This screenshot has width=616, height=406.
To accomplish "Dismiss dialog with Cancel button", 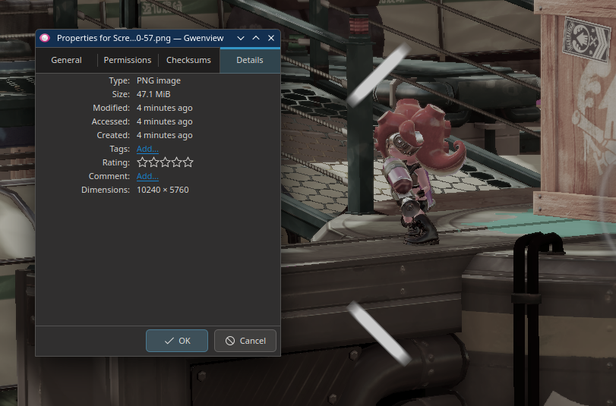I will 245,341.
